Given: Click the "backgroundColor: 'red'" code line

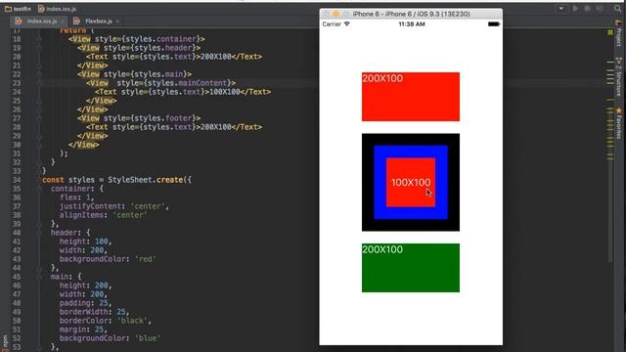Looking at the screenshot, I should point(108,258).
